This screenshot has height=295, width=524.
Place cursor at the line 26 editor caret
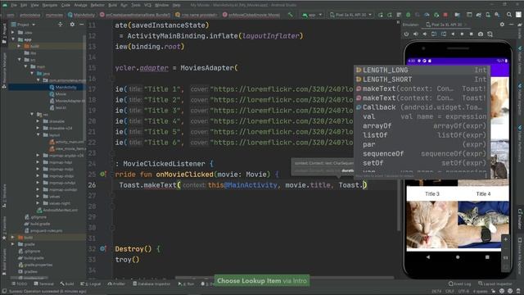tap(364, 184)
